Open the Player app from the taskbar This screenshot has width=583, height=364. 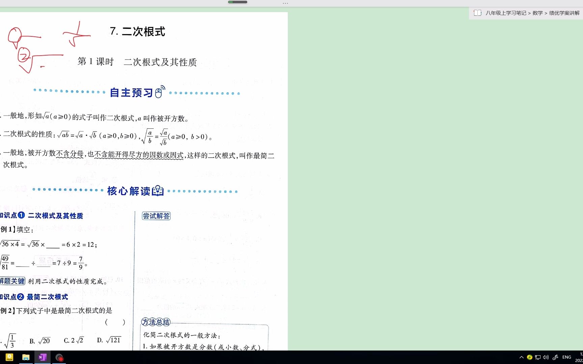9,357
